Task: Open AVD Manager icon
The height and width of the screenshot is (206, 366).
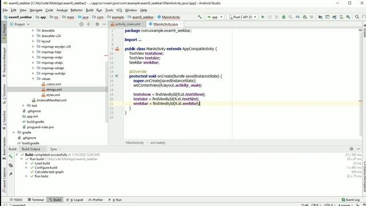Action: 341,17
